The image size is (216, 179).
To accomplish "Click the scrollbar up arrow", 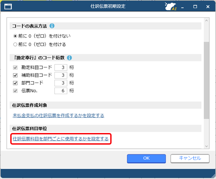I will pos(207,21).
